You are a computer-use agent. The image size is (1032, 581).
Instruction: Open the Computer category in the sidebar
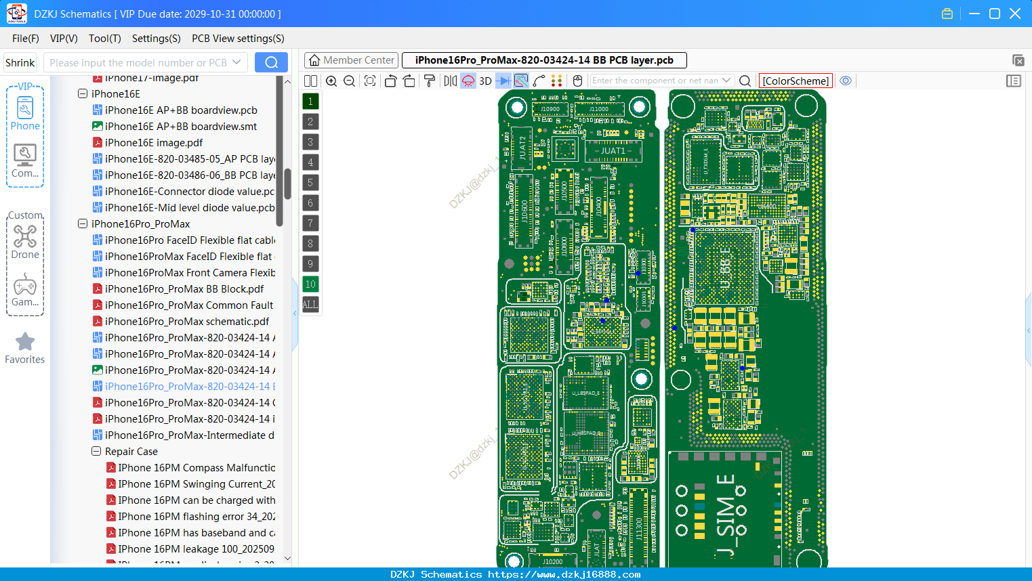click(25, 161)
